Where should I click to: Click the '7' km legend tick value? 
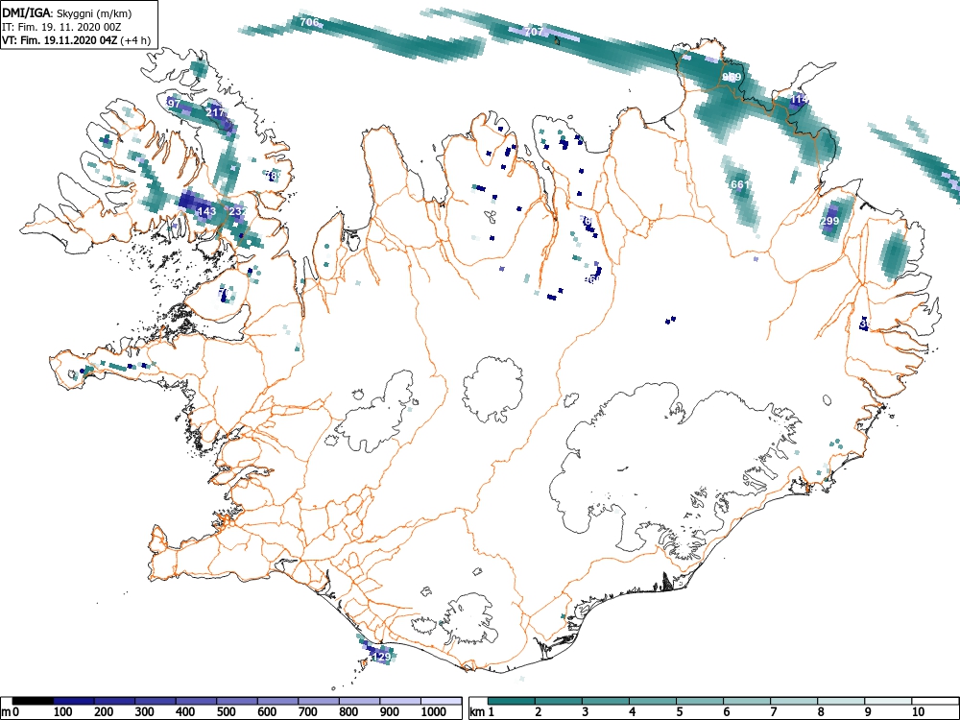pyautogui.click(x=774, y=712)
